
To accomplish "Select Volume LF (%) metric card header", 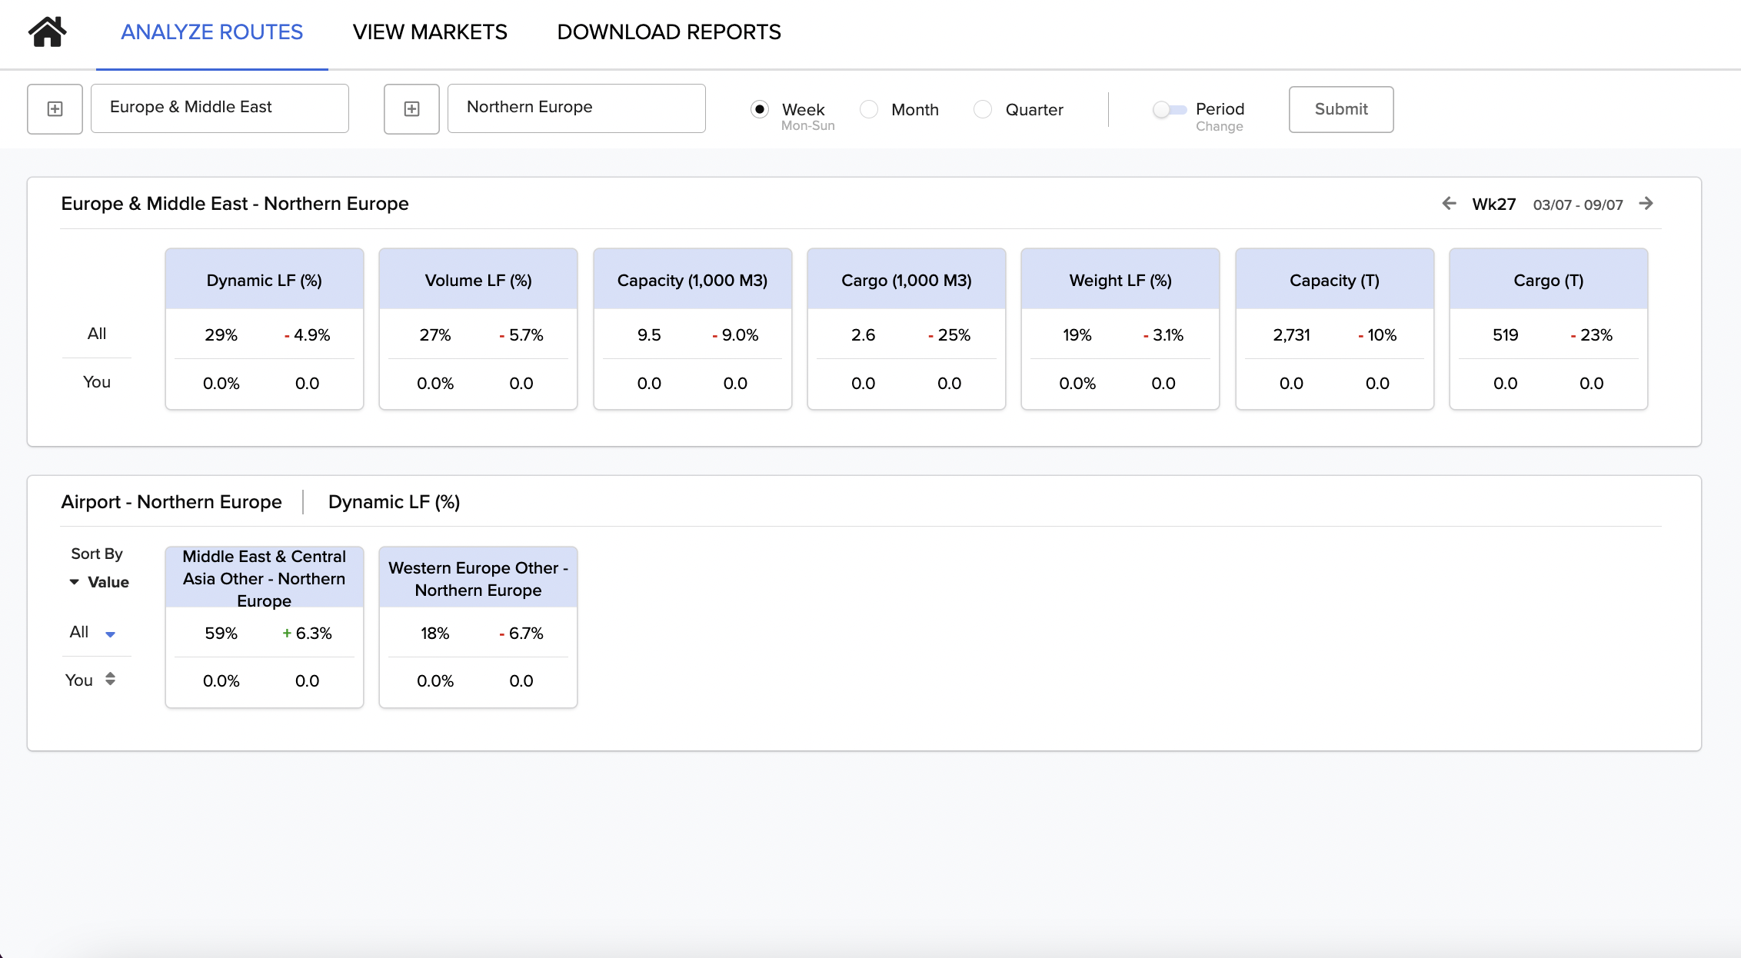I will pyautogui.click(x=478, y=280).
